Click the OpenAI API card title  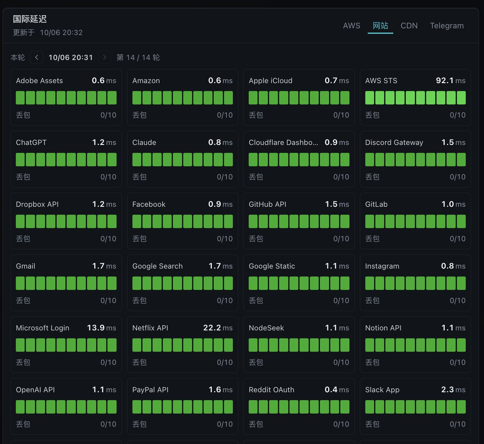(35, 390)
